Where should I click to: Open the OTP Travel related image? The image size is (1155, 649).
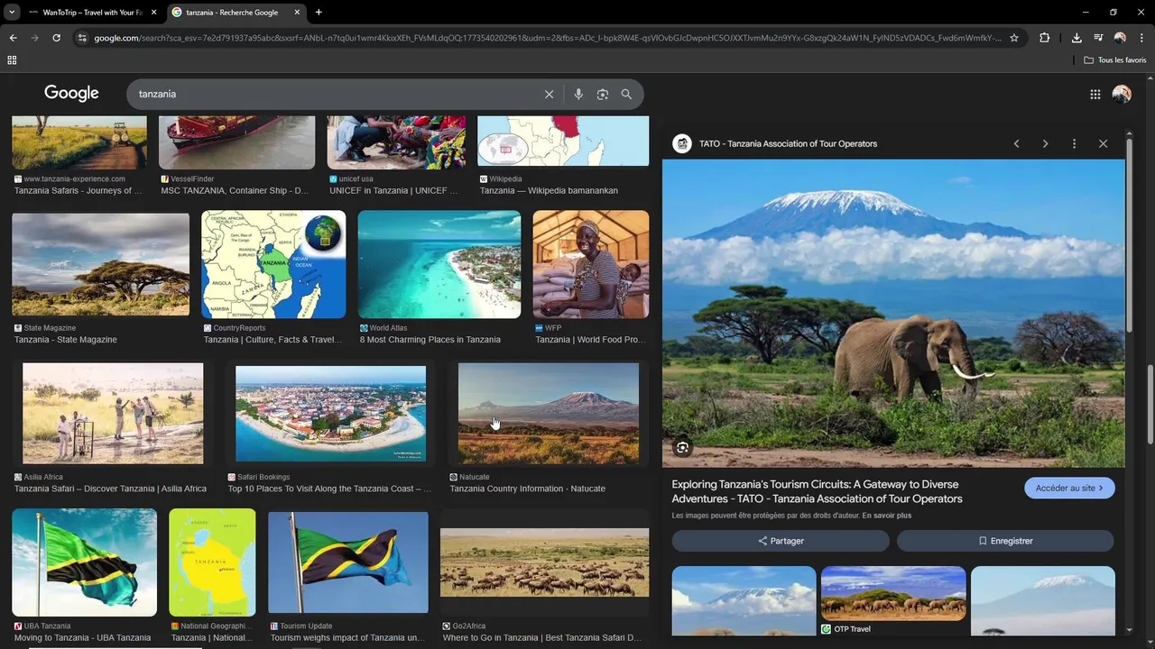click(893, 593)
